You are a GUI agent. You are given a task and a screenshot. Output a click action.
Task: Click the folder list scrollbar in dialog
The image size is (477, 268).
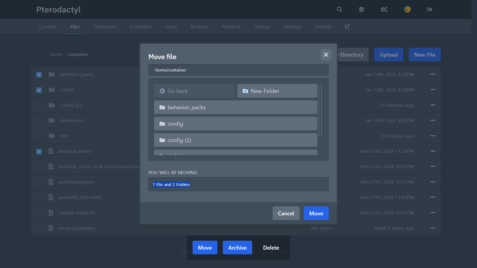320,111
